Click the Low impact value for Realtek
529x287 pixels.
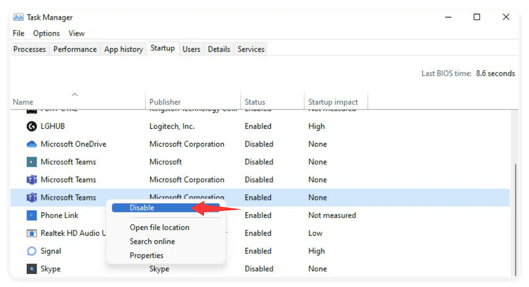[315, 234]
